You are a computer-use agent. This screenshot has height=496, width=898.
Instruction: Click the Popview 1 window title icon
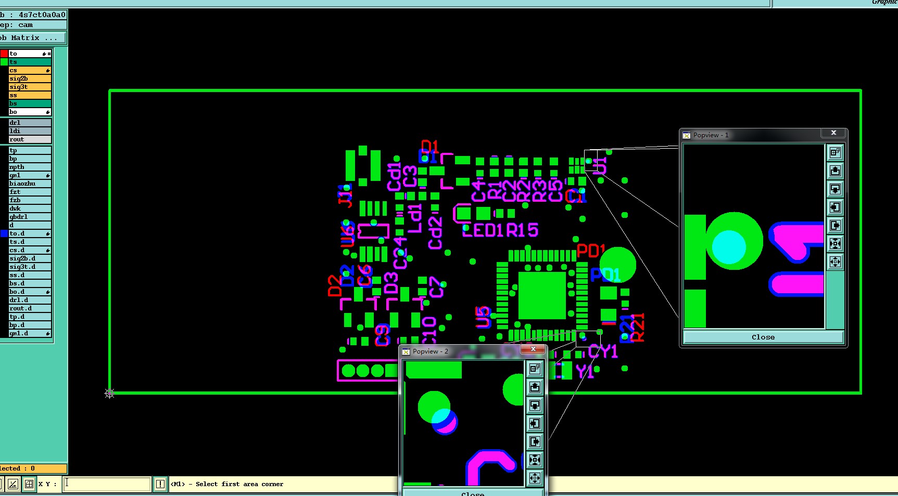(x=687, y=135)
